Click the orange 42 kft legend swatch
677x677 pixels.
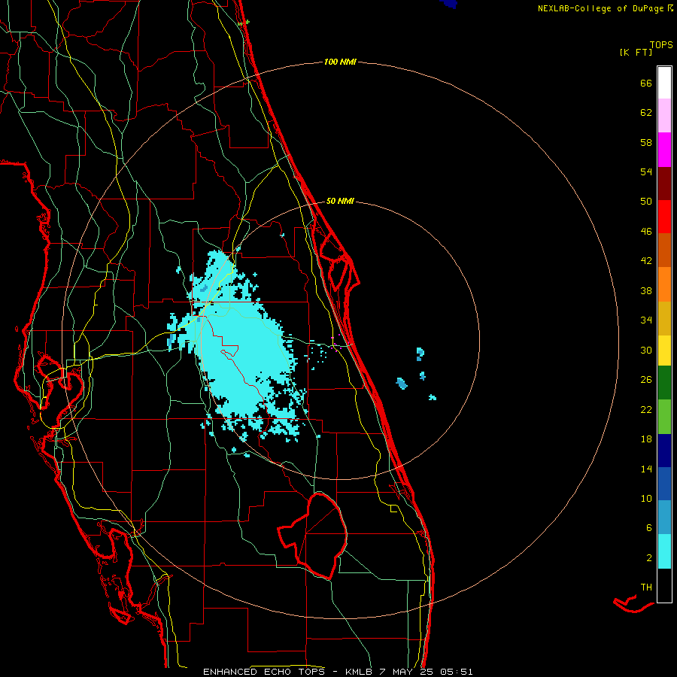(664, 284)
